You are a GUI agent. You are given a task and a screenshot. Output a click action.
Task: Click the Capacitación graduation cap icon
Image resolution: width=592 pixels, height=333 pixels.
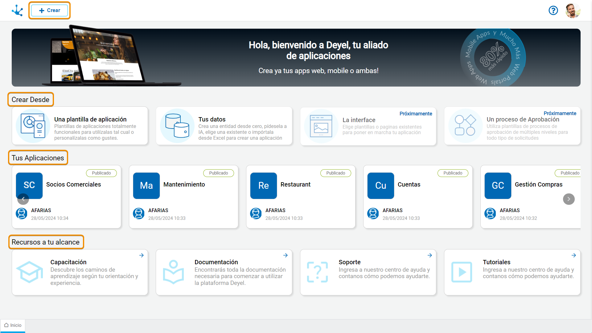point(30,272)
